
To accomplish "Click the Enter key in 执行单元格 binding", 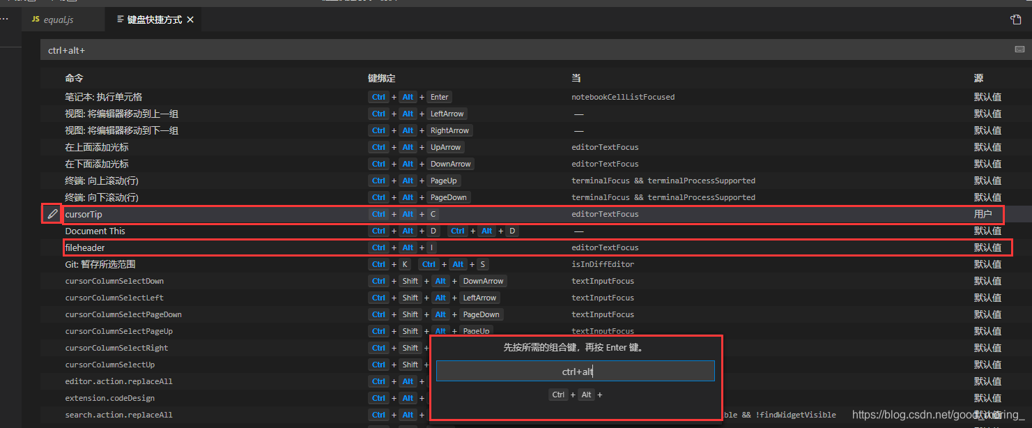I will (x=440, y=97).
